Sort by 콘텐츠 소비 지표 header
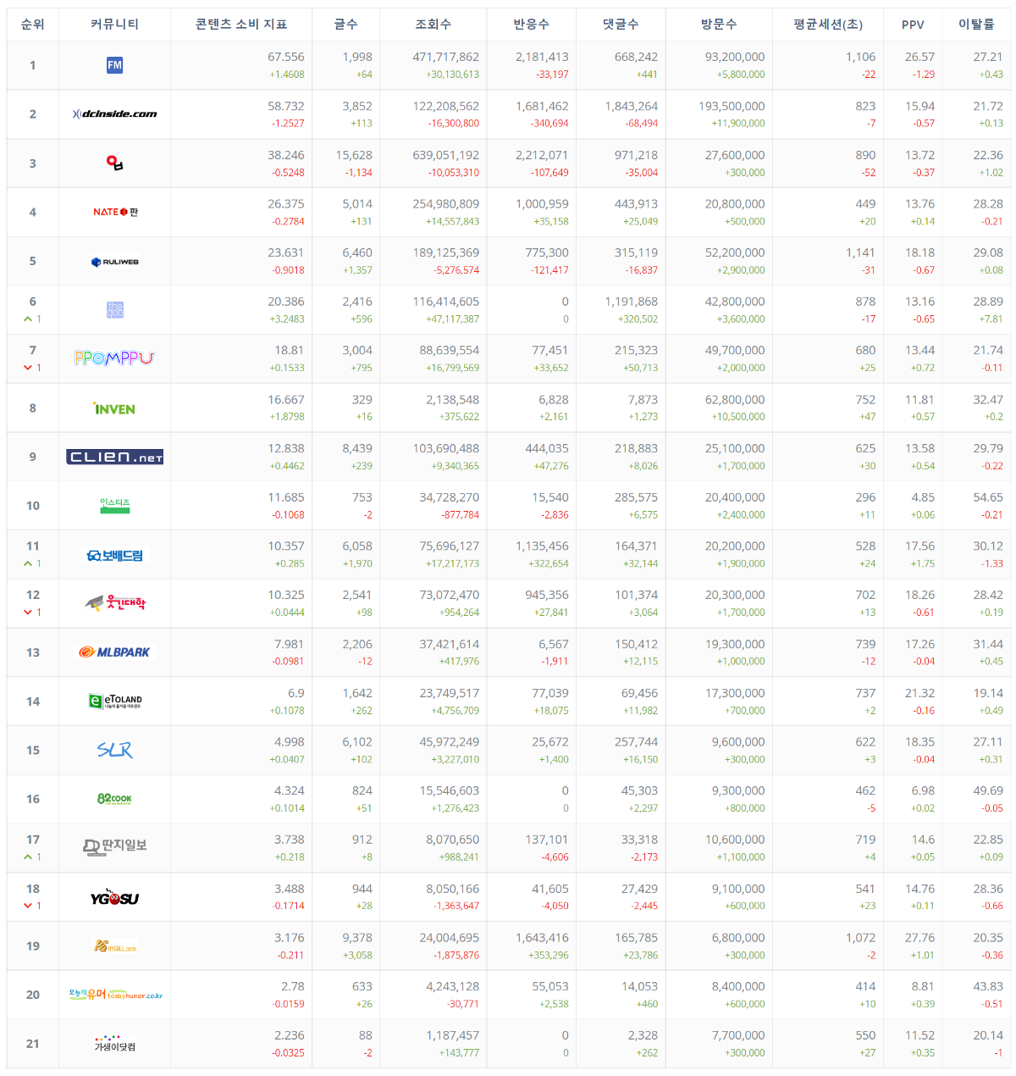 (x=241, y=25)
